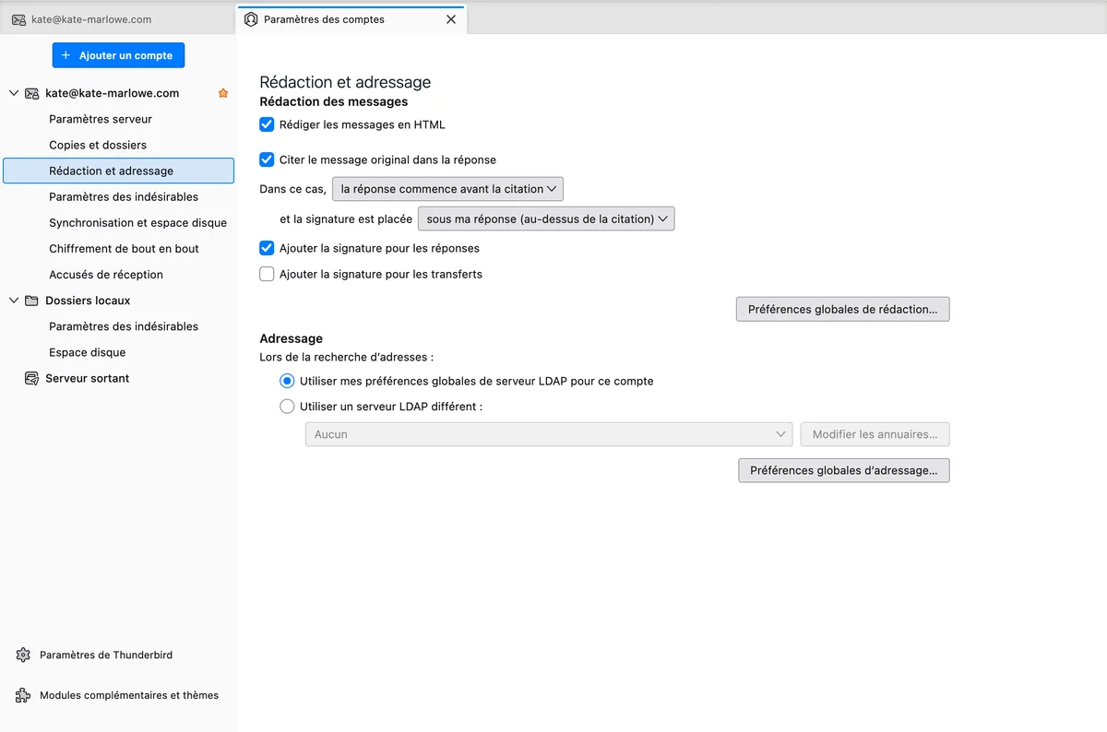Click the Rédaction et adressage page heading
Viewport: 1107px width, 732px height.
[345, 82]
